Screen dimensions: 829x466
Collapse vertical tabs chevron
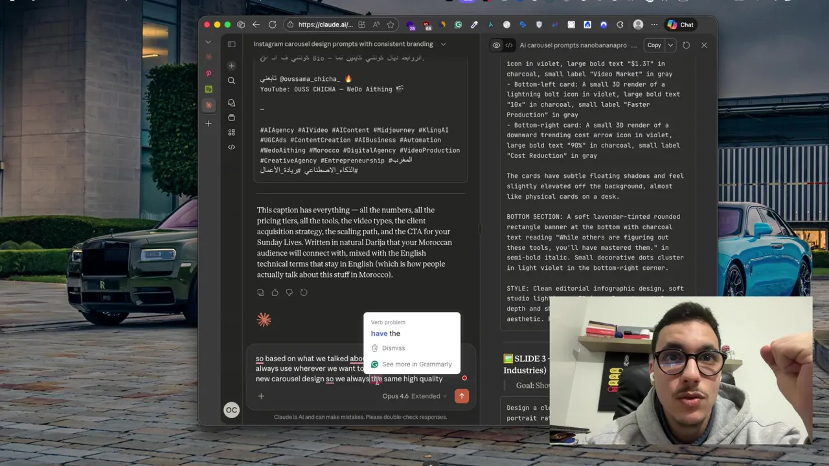pyautogui.click(x=208, y=42)
